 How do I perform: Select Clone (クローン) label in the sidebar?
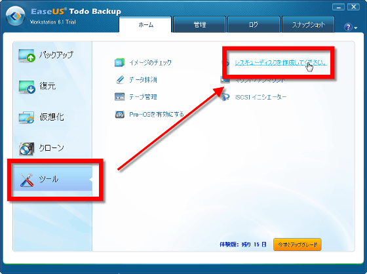tap(51, 147)
